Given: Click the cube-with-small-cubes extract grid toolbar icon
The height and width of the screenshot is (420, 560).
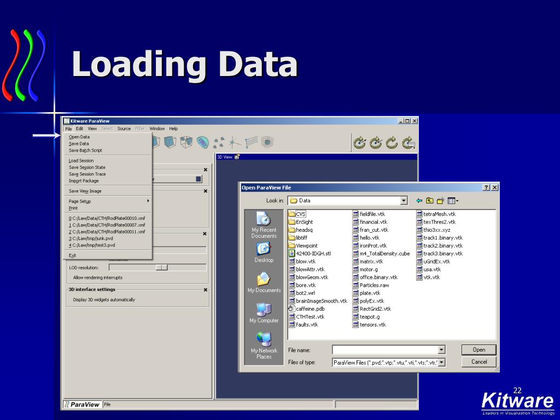Looking at the screenshot, I should click(186, 142).
